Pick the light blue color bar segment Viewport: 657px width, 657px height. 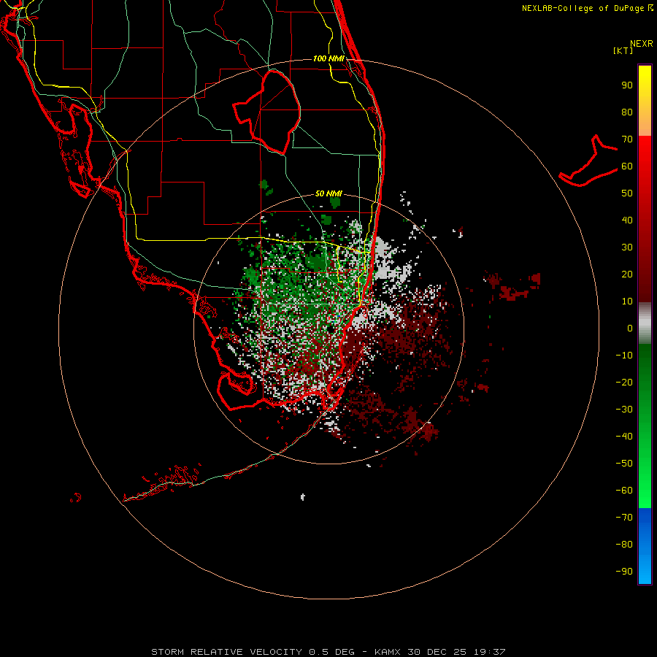point(645,566)
